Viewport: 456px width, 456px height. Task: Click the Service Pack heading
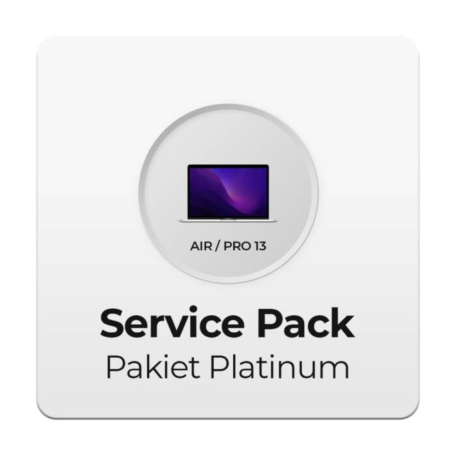tap(227, 323)
